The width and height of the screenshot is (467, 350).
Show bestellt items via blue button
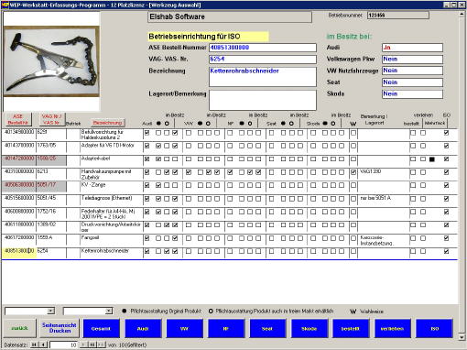(x=351, y=329)
